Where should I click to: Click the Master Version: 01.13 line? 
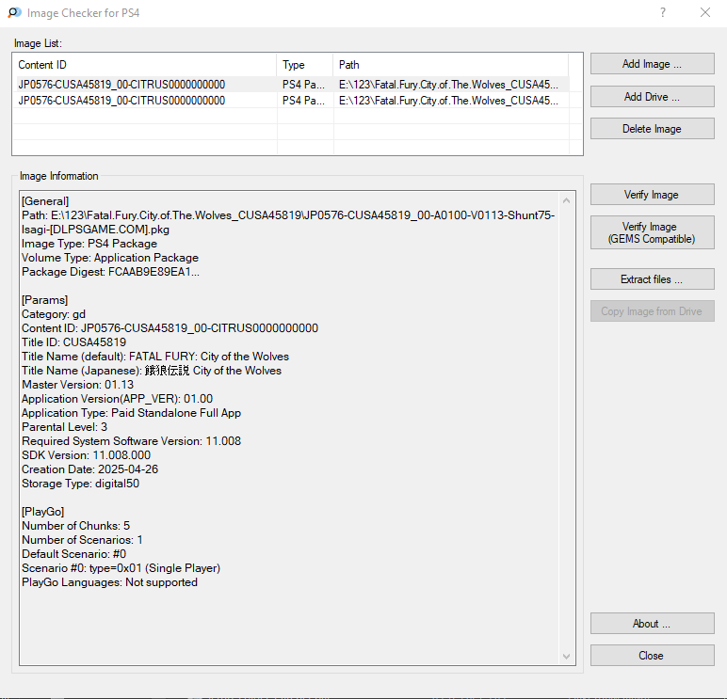pyautogui.click(x=77, y=385)
